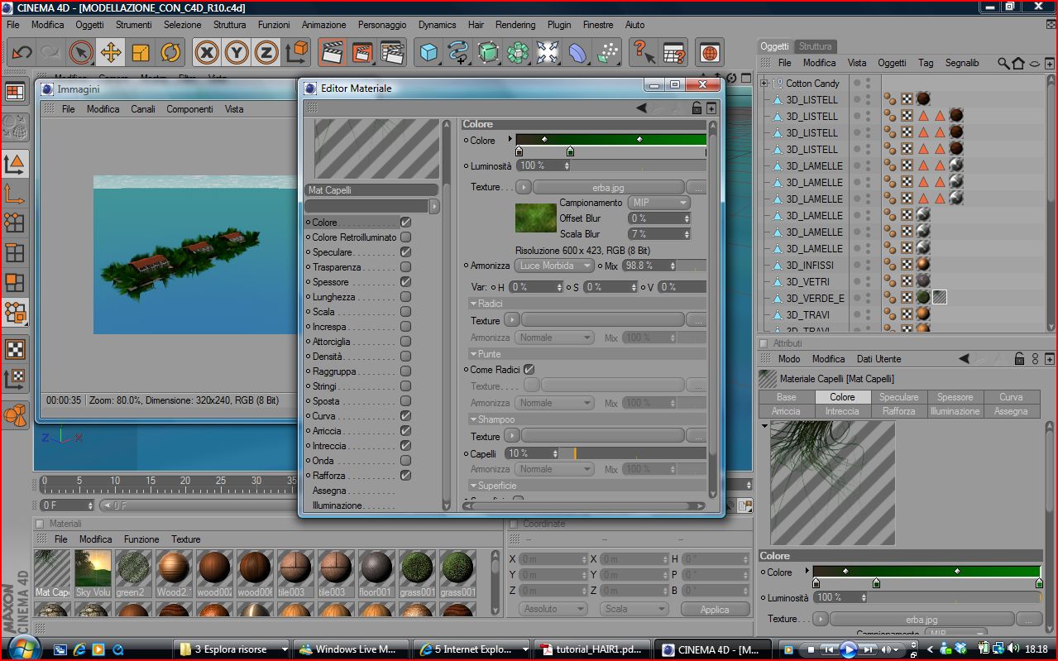Open the green Array modeling objects icon

[x=518, y=53]
